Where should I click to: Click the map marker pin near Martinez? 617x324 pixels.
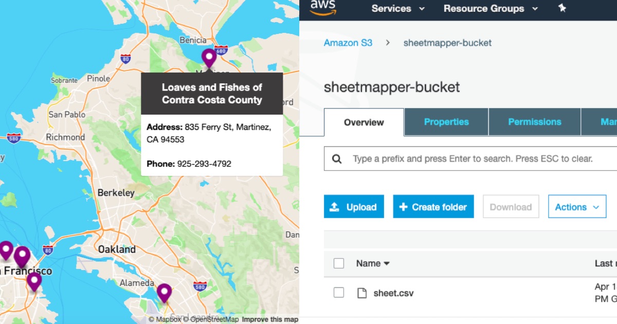point(209,57)
